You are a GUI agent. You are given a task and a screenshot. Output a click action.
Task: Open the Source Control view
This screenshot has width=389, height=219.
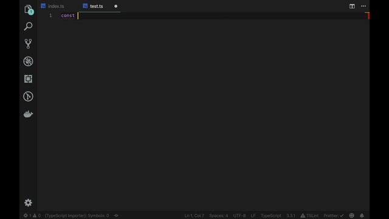tap(28, 44)
